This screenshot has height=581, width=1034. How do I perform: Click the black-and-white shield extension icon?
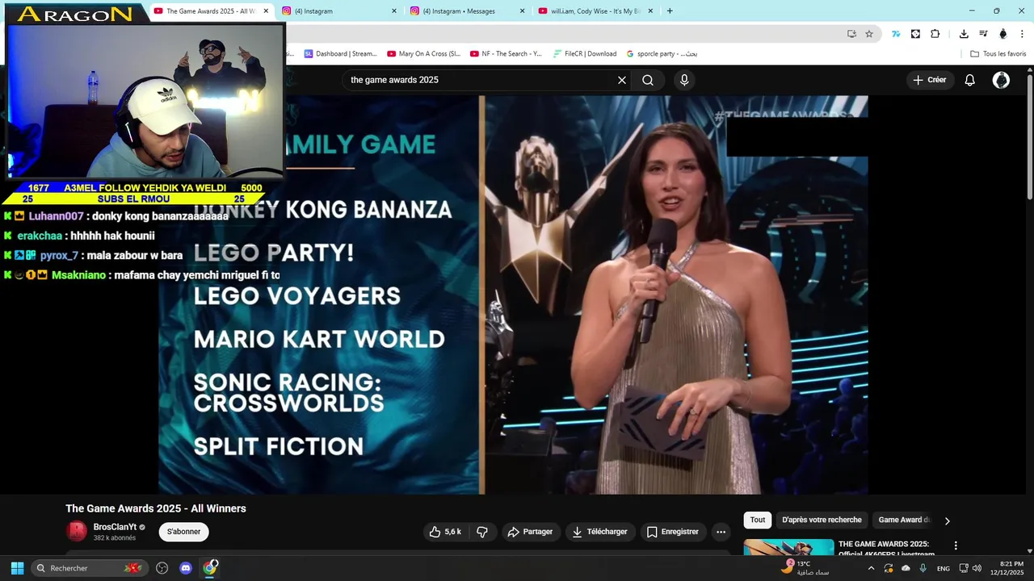(x=915, y=34)
